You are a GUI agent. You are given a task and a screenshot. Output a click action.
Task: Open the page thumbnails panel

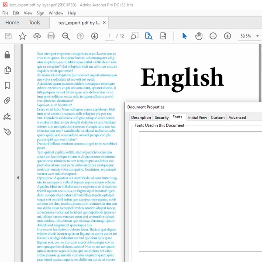point(7,70)
